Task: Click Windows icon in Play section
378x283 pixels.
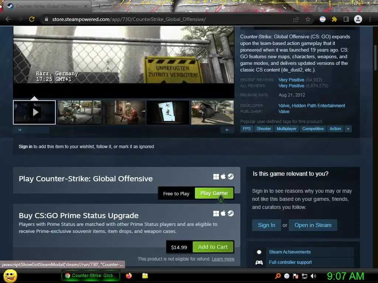Action: point(216,177)
